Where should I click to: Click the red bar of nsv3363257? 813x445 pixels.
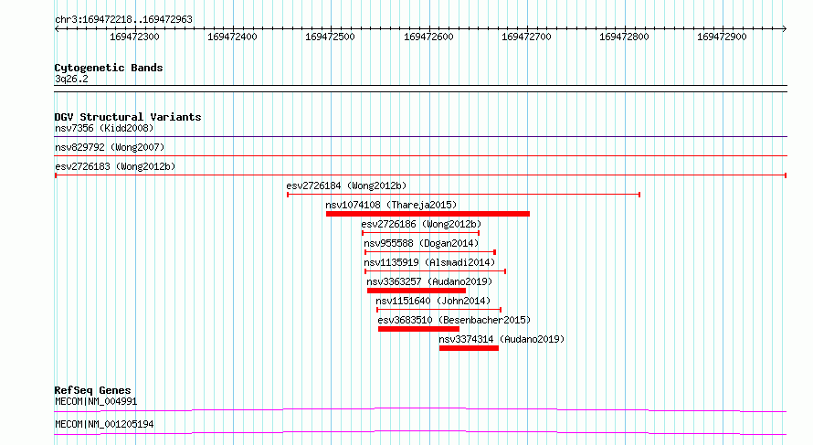pyautogui.click(x=417, y=291)
